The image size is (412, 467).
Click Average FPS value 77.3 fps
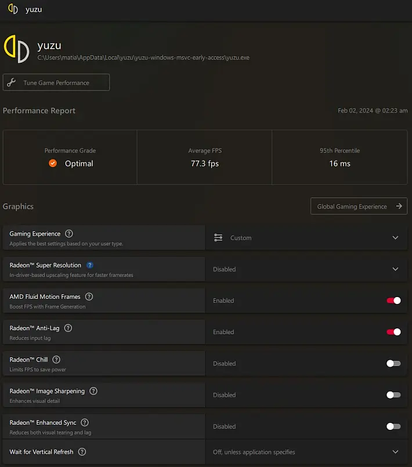pos(205,164)
